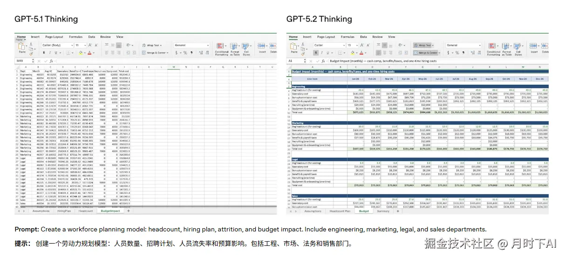
Task: Toggle Underline in GPT-5.2 spreadsheet
Action: pyautogui.click(x=327, y=53)
